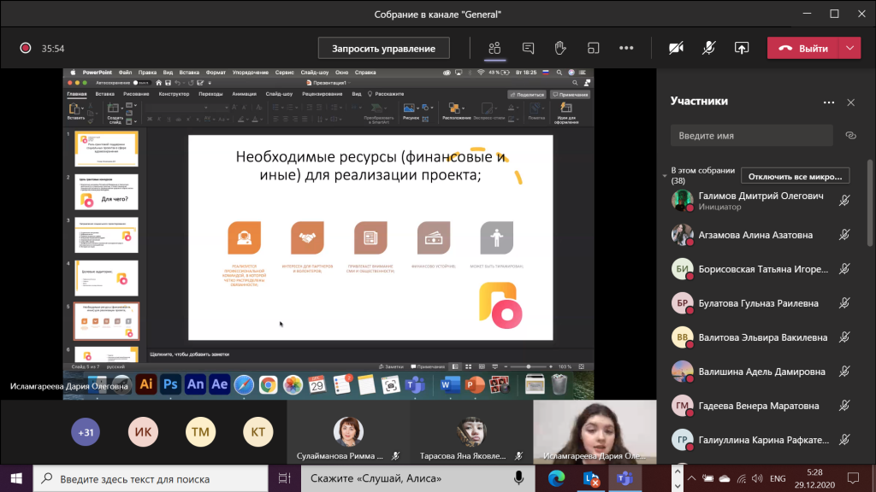Image resolution: width=876 pixels, height=492 pixels.
Task: Select the КТ participant avatar
Action: click(258, 431)
